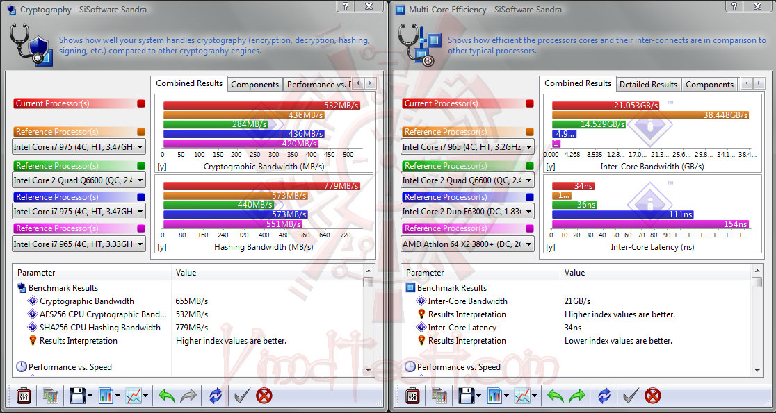This screenshot has width=776, height=413.
Task: Click the checkmark OK icon in Multi-Core Efficiency toolbar
Action: pyautogui.click(x=631, y=396)
